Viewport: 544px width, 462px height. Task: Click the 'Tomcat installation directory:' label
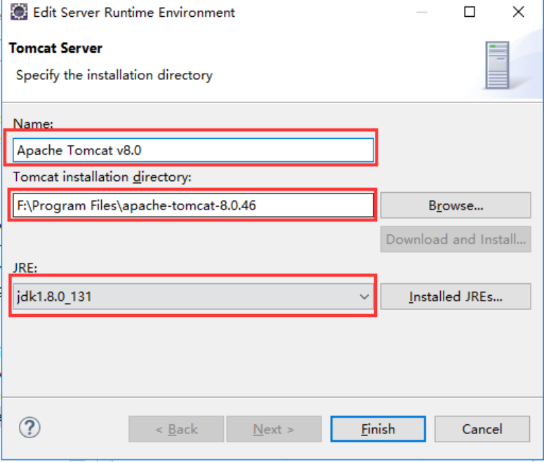coord(102,177)
